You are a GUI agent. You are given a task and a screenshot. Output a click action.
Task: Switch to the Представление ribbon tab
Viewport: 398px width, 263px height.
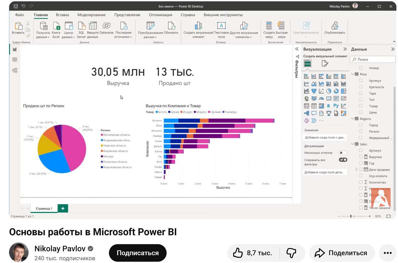tap(127, 15)
